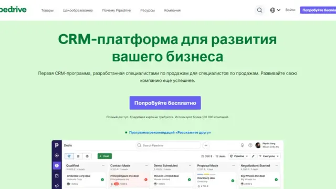
Task: Click the Contact Made column header
Action: 120,166
